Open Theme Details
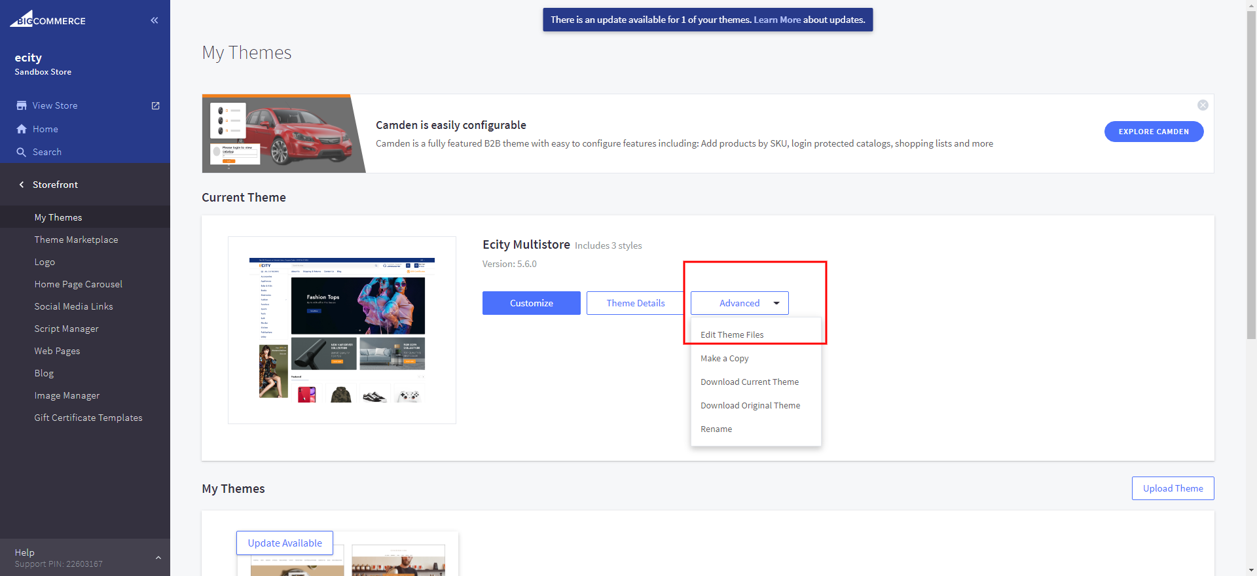The image size is (1257, 576). (x=635, y=303)
